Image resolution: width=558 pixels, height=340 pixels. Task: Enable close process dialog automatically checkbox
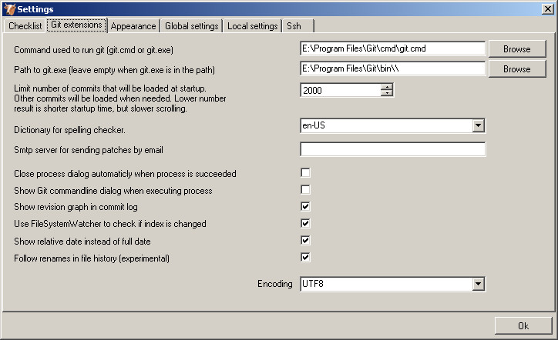305,173
